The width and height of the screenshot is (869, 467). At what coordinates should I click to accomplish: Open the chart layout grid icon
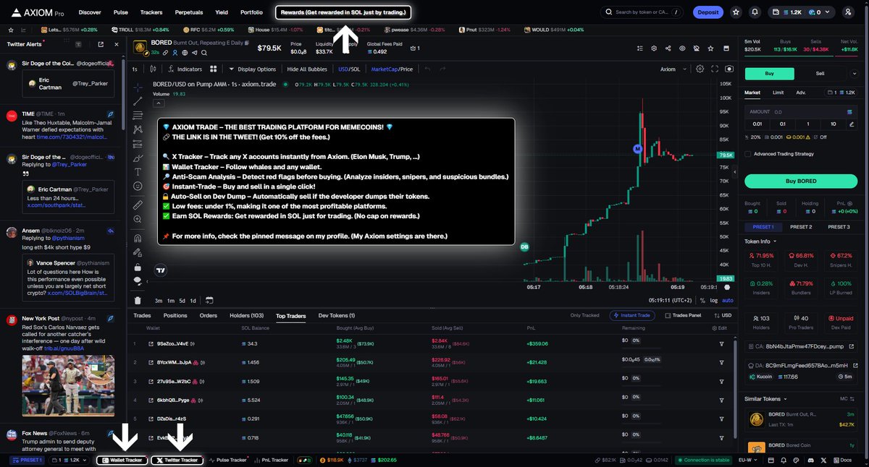[x=214, y=69]
